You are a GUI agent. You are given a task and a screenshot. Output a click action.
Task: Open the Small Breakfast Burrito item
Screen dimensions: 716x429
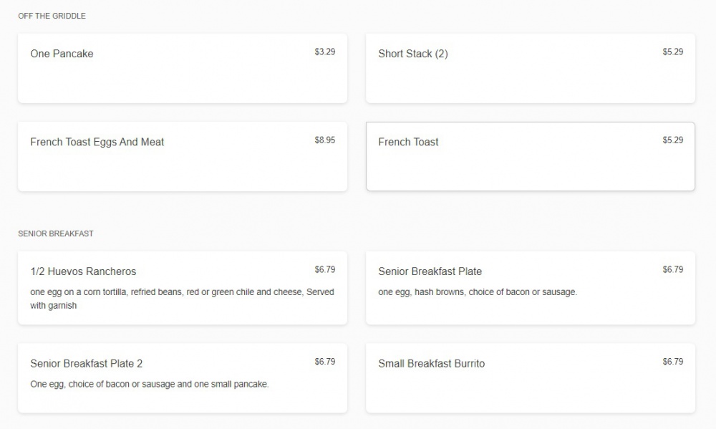431,364
